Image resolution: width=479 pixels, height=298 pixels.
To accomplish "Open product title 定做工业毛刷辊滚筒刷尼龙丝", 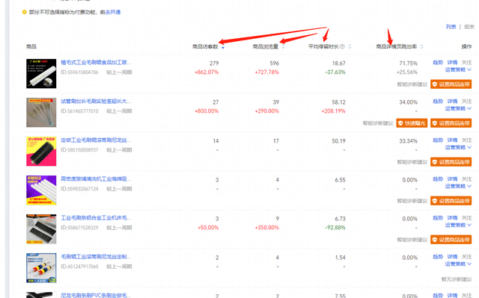I will (x=96, y=140).
